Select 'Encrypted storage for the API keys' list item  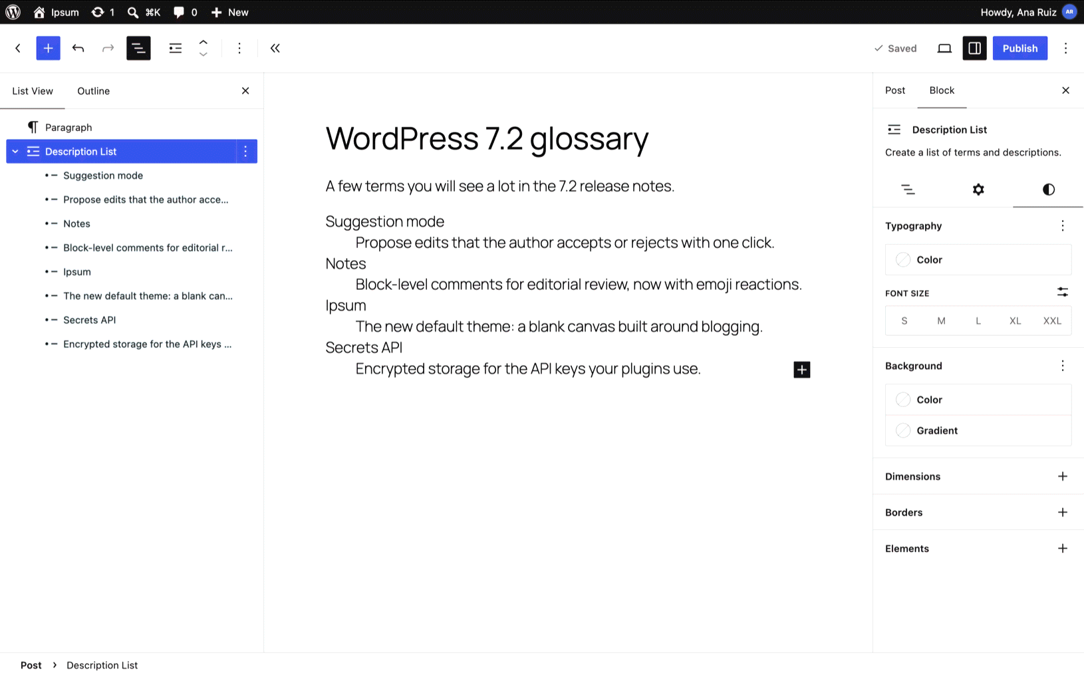click(x=132, y=344)
